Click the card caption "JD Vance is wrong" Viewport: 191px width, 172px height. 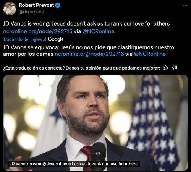[x=74, y=164]
